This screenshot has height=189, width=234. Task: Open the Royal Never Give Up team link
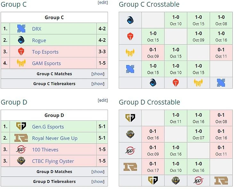click(54, 138)
